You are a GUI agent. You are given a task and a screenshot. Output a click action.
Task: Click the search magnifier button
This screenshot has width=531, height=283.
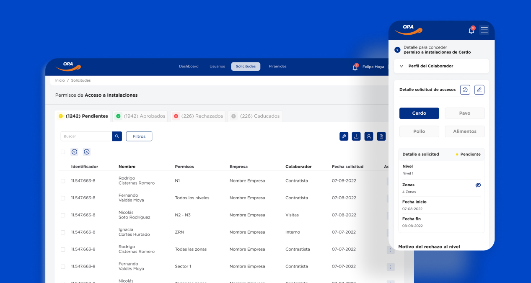117,136
